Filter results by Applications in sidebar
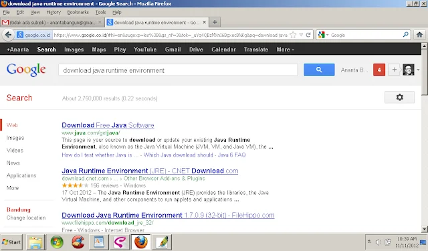 [x=21, y=175]
